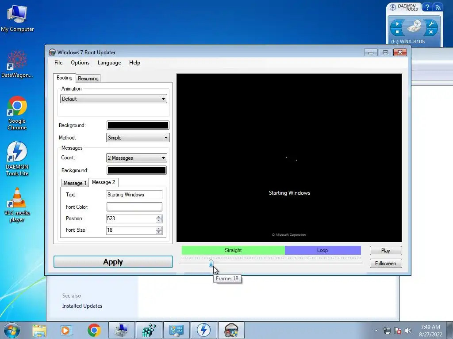Screen dimensions: 453x339
Task: Click the Boot Updater title bar icon
Action: [x=52, y=52]
